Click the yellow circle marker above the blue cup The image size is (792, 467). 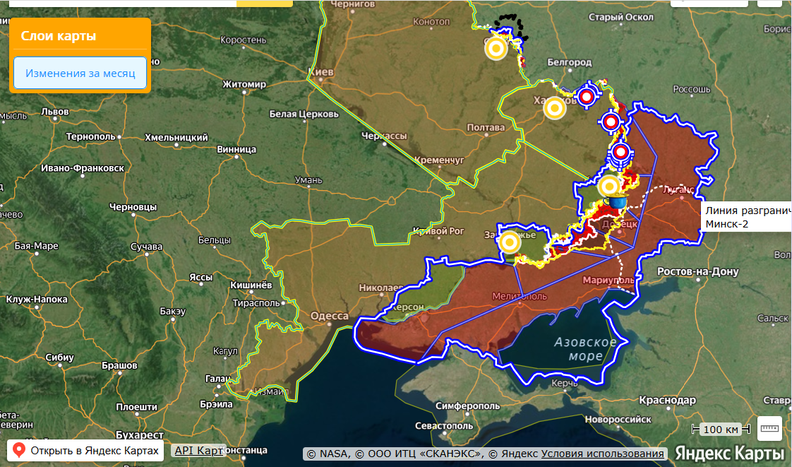[609, 186]
